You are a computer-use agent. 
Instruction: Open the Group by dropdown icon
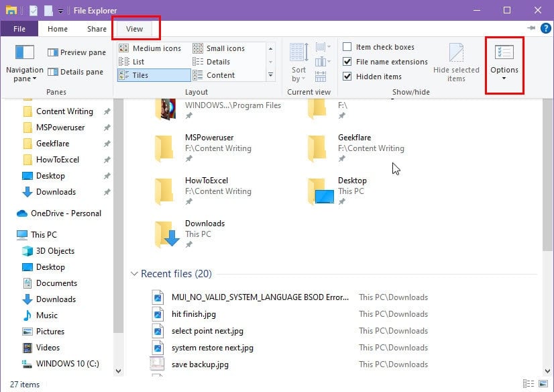[323, 47]
